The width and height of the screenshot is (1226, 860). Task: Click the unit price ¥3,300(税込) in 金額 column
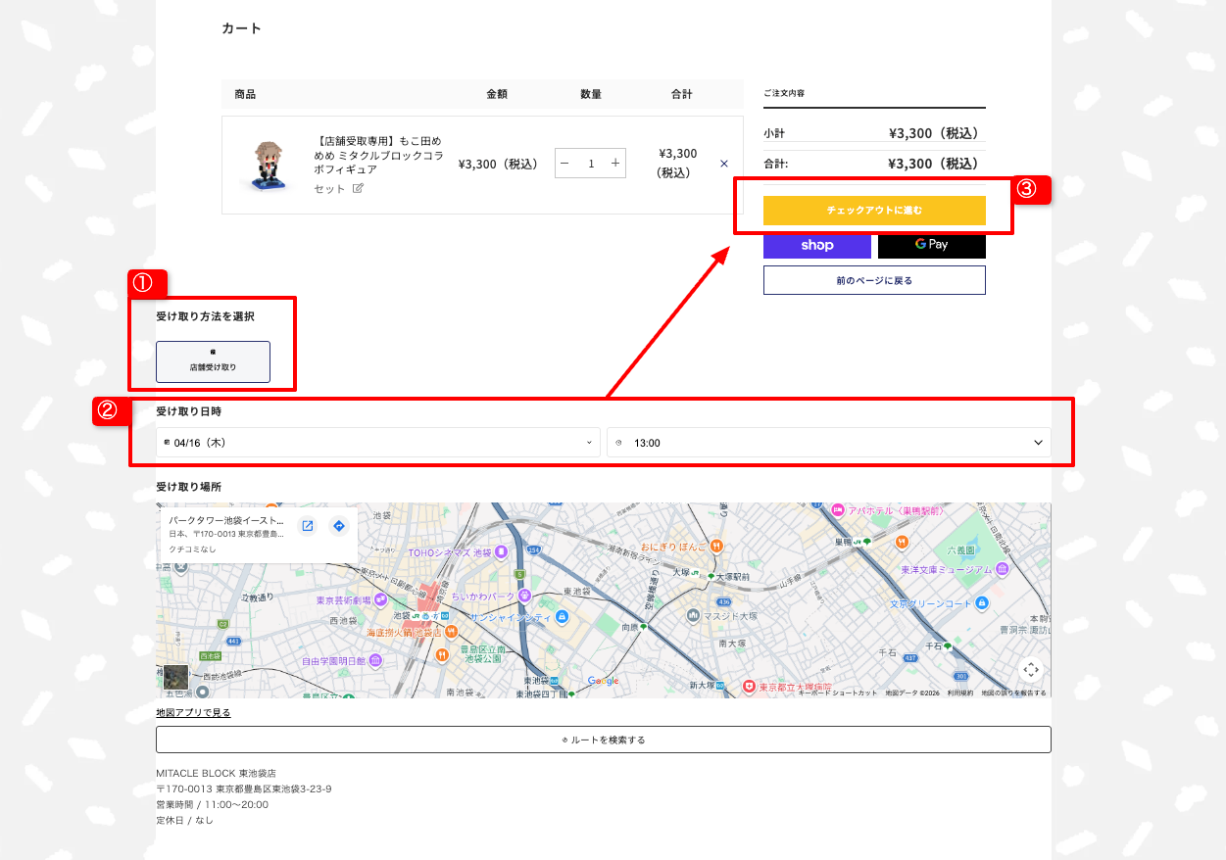[501, 164]
